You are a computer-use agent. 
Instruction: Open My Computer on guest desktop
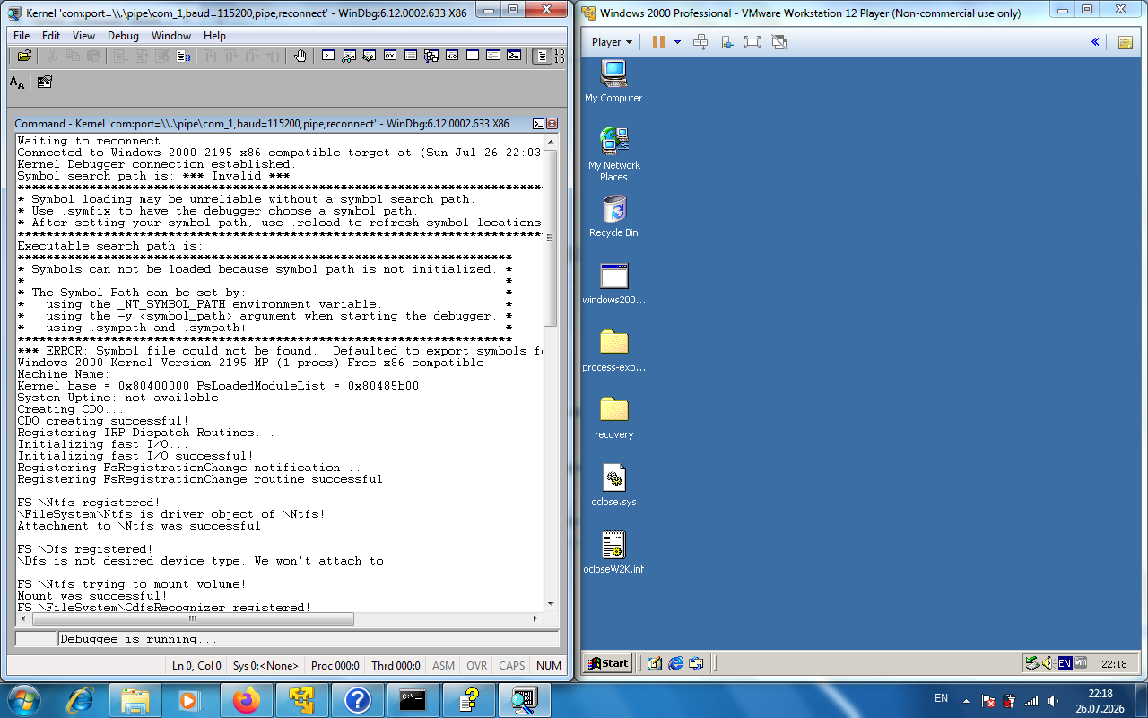click(613, 82)
